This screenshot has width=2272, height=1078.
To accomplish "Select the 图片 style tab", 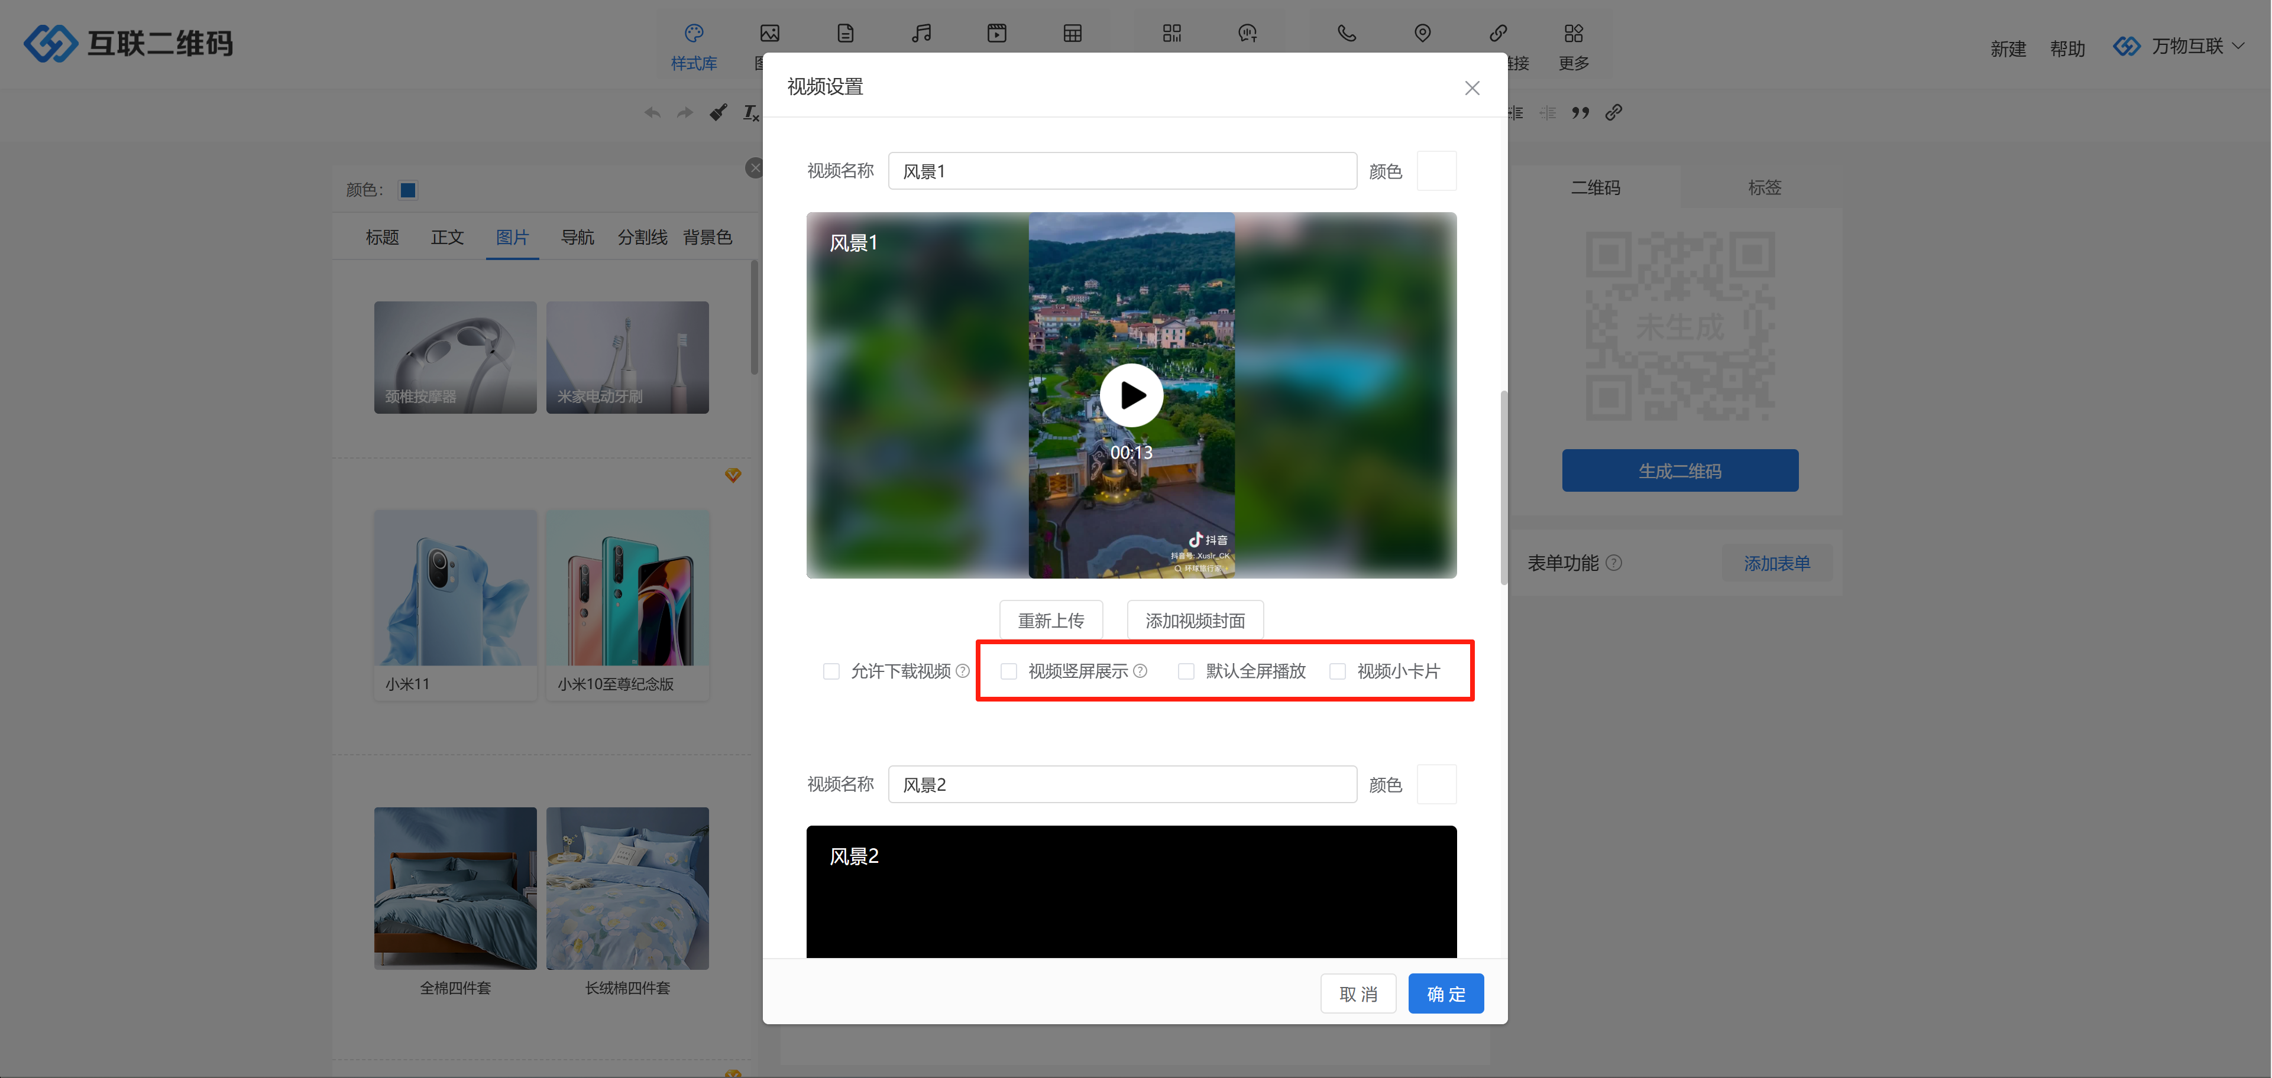I will tap(512, 237).
